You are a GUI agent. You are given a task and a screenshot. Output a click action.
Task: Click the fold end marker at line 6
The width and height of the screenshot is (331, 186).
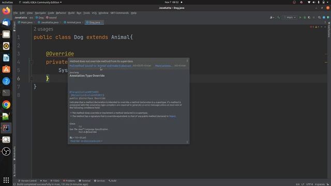pos(31,79)
